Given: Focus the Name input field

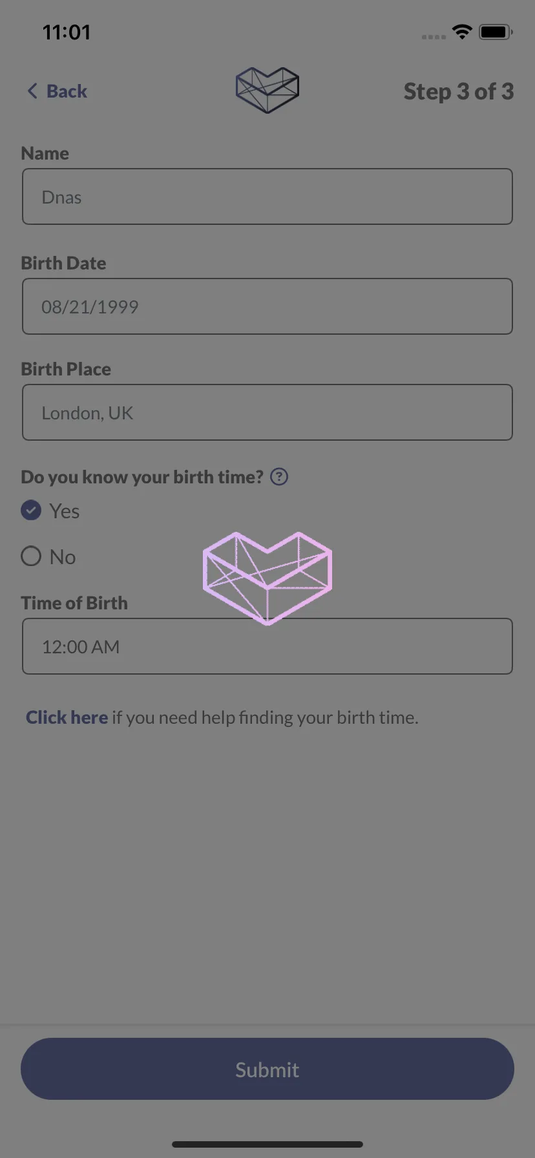Looking at the screenshot, I should point(267,196).
